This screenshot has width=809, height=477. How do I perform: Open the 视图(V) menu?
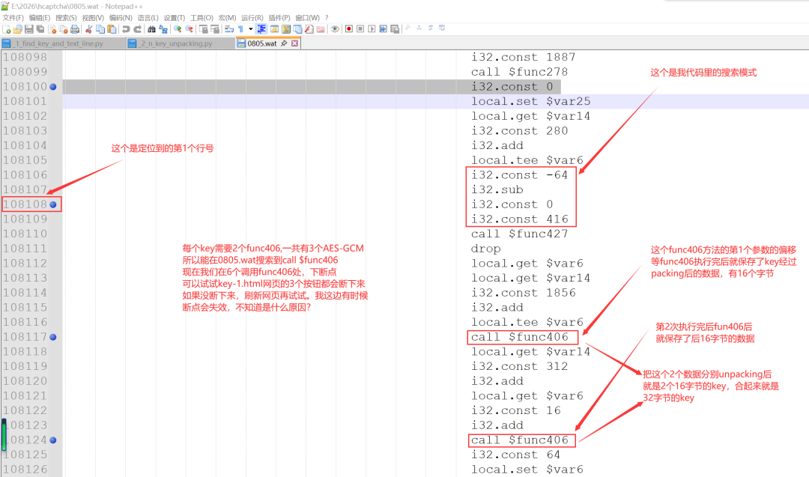[93, 17]
